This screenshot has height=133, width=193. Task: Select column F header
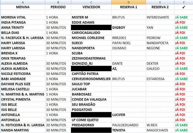coord(184,2)
